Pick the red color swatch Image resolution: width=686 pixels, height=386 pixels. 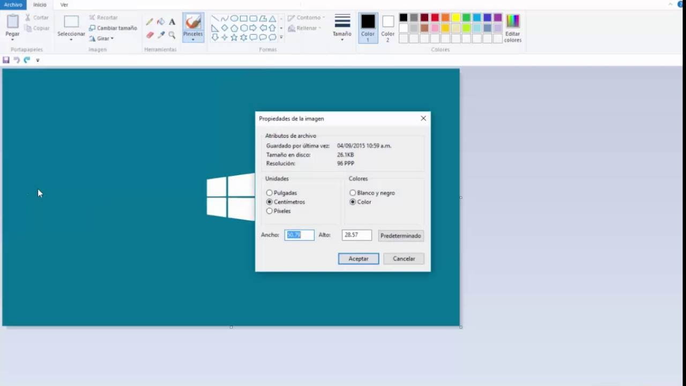435,18
